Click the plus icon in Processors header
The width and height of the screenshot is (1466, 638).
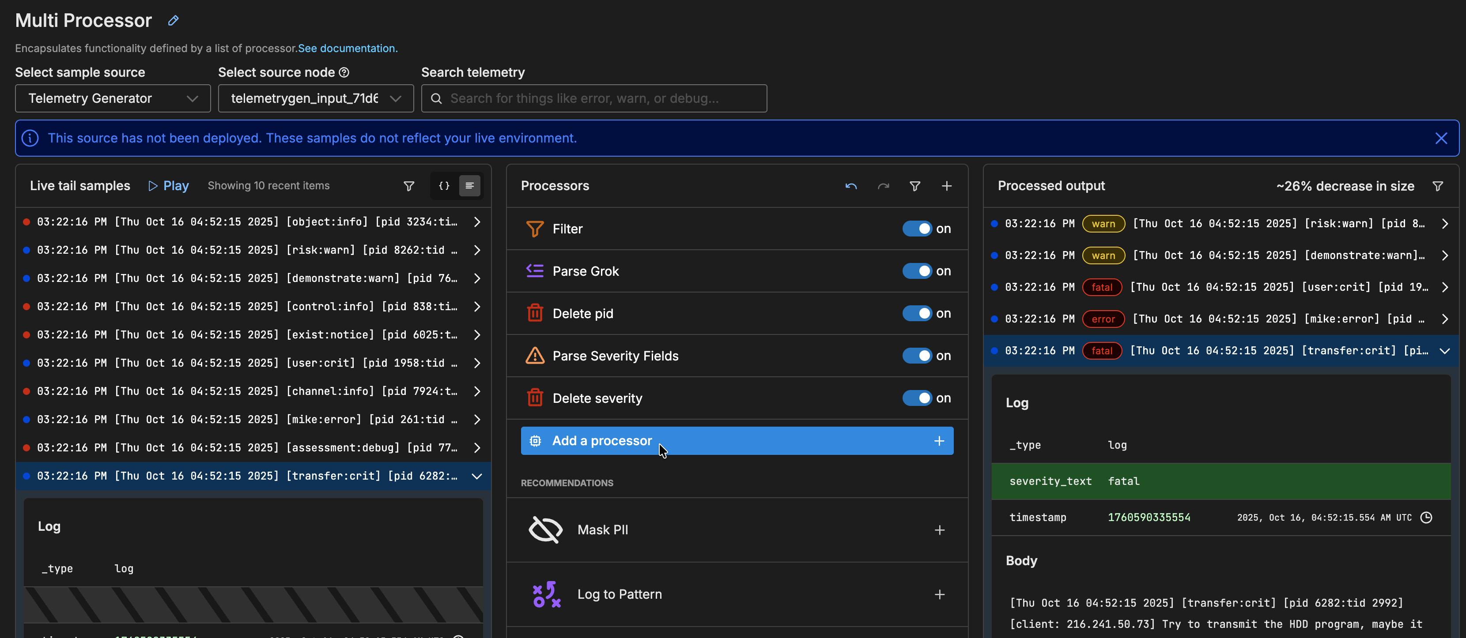946,186
